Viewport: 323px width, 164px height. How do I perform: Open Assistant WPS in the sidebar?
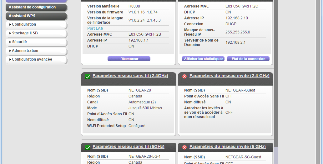coord(36,16)
